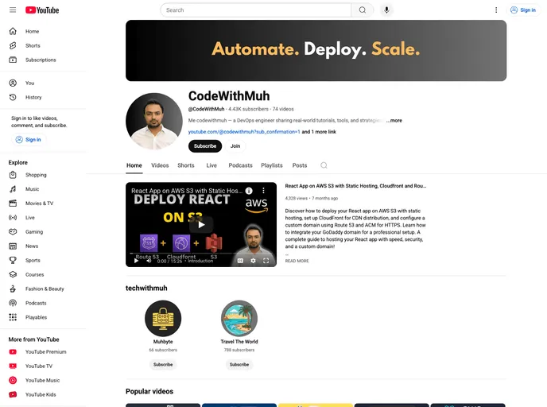Switch to the channel Shorts tab
The width and height of the screenshot is (547, 407).
coord(186,165)
